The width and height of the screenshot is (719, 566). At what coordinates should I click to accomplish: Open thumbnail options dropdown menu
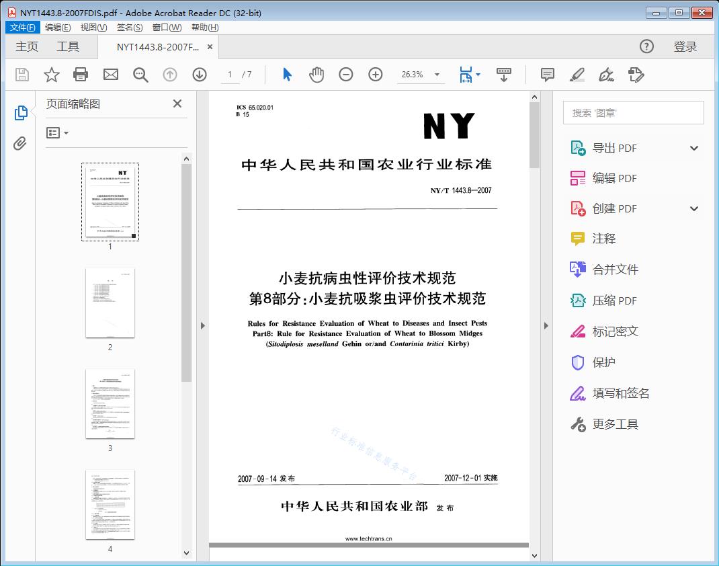58,133
